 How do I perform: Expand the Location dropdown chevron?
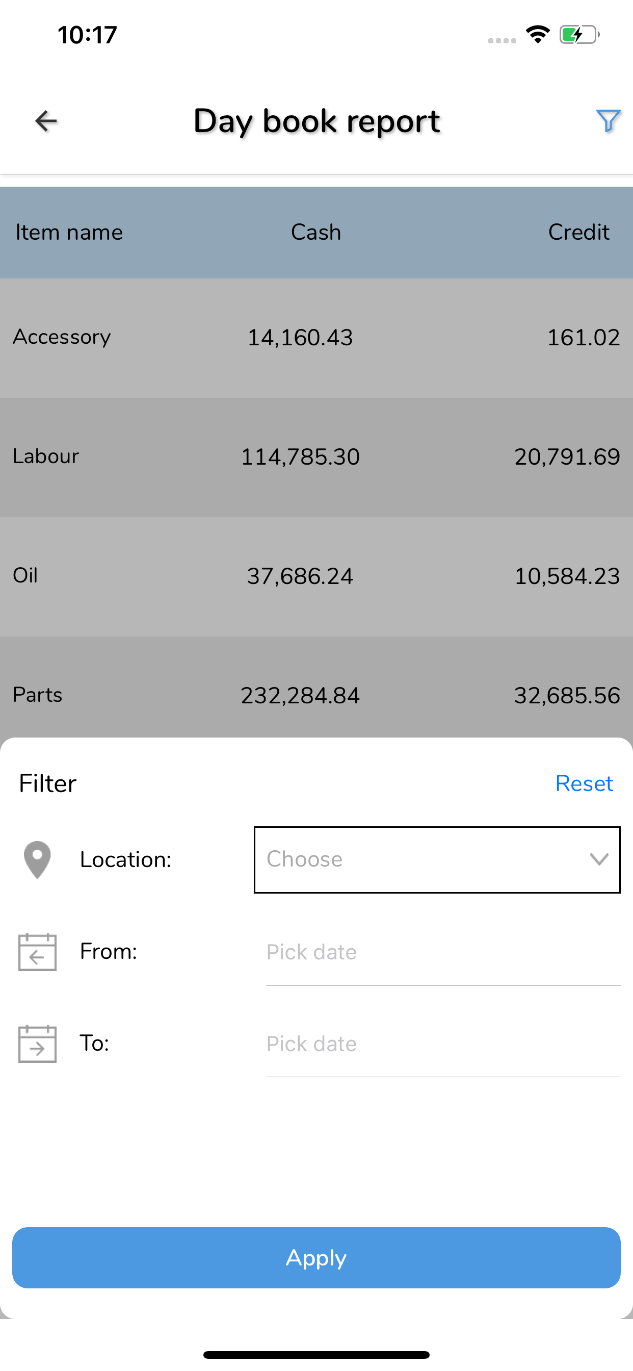coord(599,859)
